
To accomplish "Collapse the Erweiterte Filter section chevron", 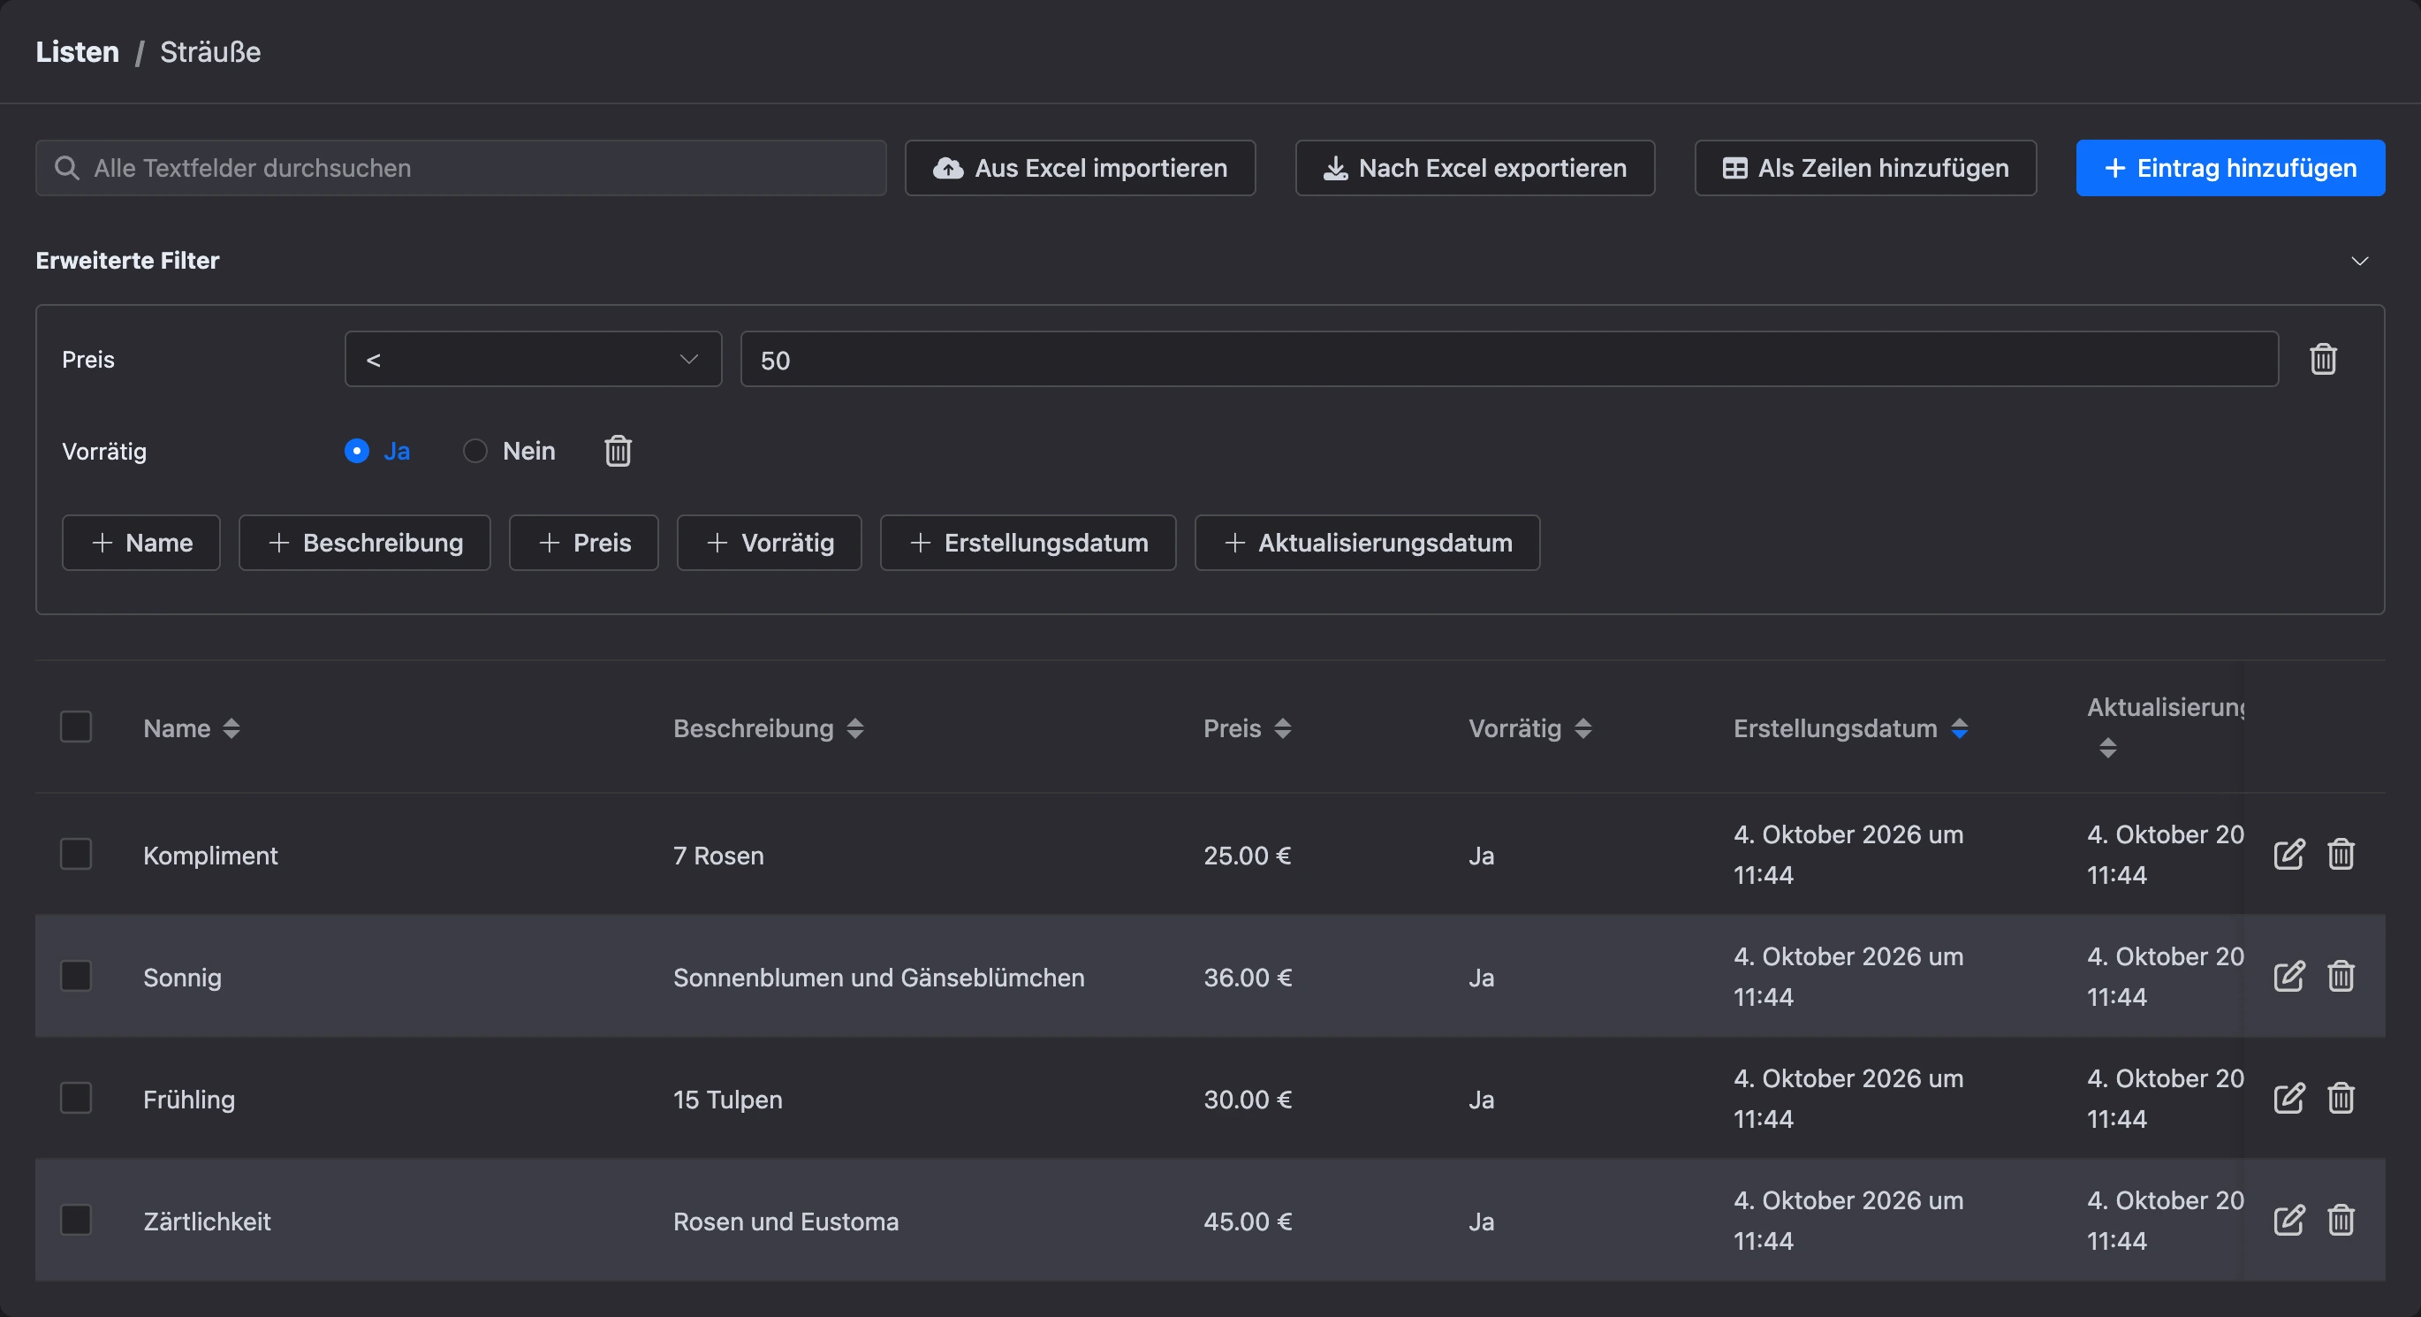I will (2359, 261).
